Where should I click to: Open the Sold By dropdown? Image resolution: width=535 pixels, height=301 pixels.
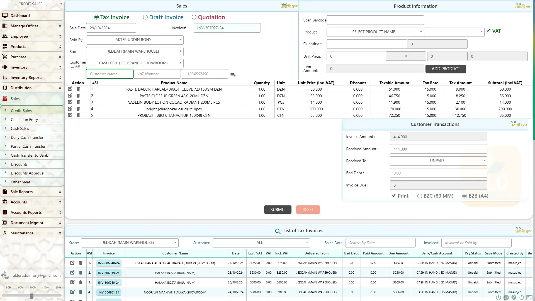click(x=135, y=40)
